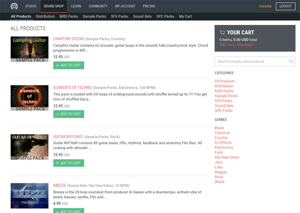This screenshot has width=300, height=213.
Task: Filter by the Country genre
Action: 221,138
